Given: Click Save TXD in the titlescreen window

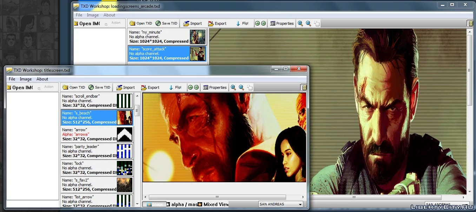Looking at the screenshot, I should click(x=99, y=87).
